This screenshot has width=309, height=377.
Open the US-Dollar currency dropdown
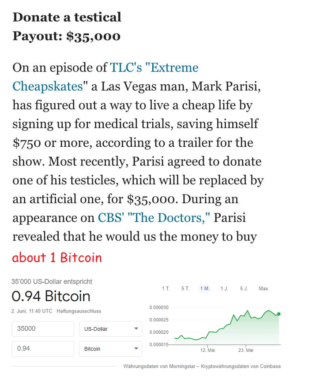pyautogui.click(x=110, y=328)
